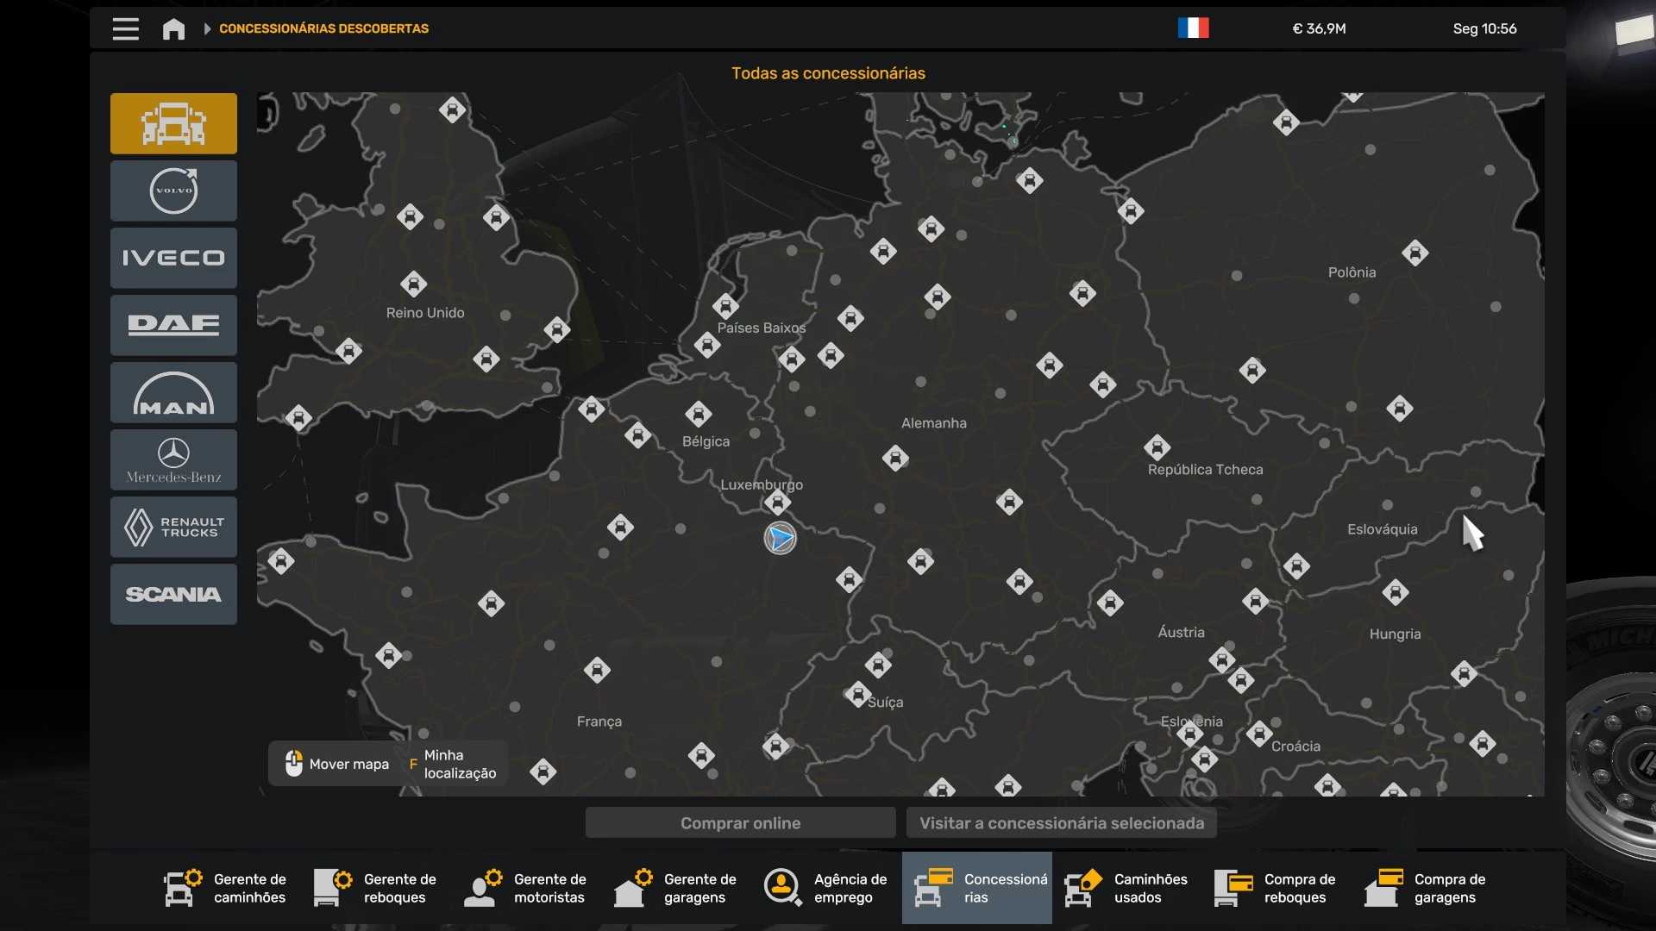The image size is (1656, 931).
Task: Filter dealerships by Iveco brand
Action: 173,258
